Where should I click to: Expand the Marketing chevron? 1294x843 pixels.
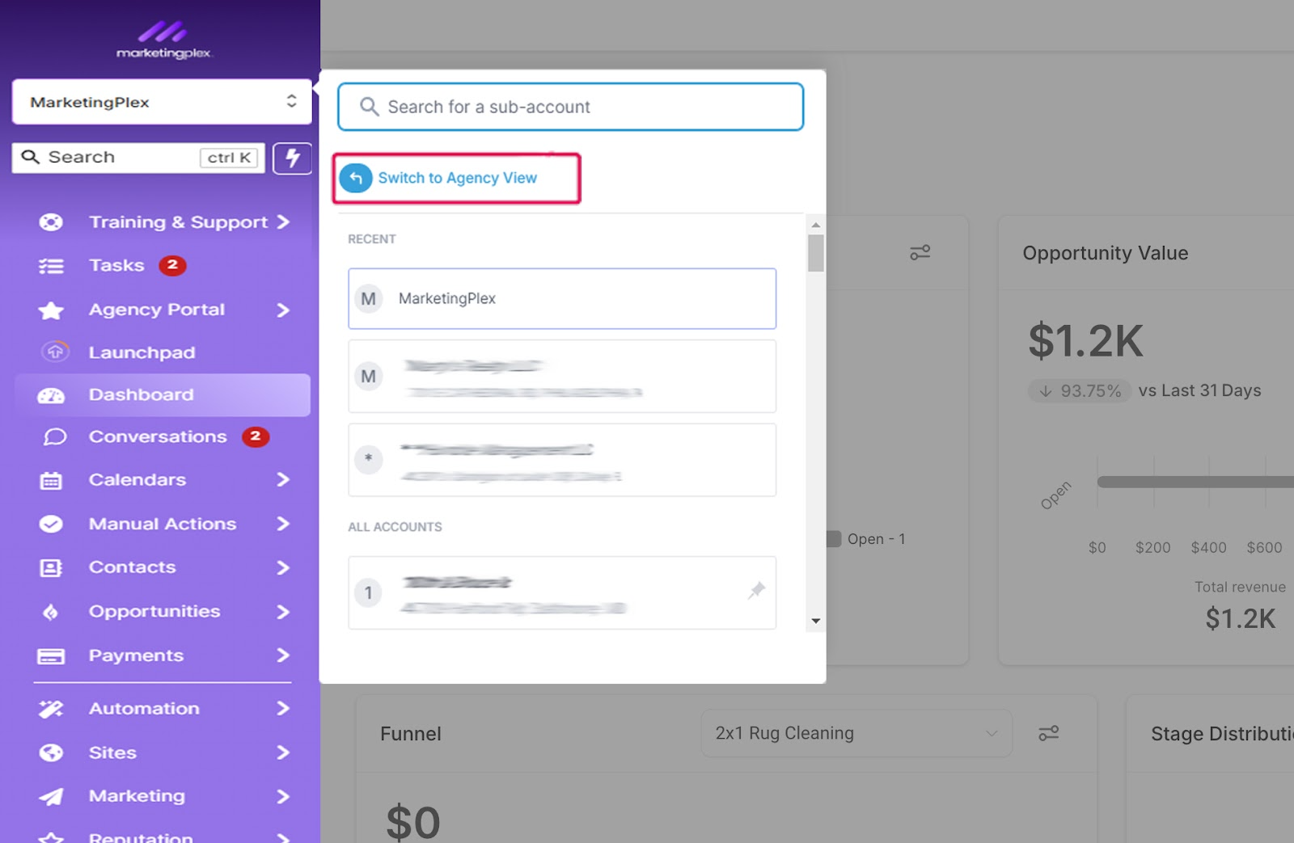click(283, 797)
